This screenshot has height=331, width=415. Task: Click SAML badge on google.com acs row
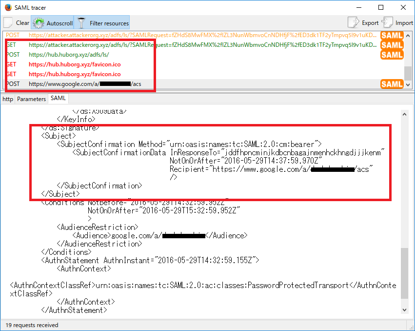[392, 84]
